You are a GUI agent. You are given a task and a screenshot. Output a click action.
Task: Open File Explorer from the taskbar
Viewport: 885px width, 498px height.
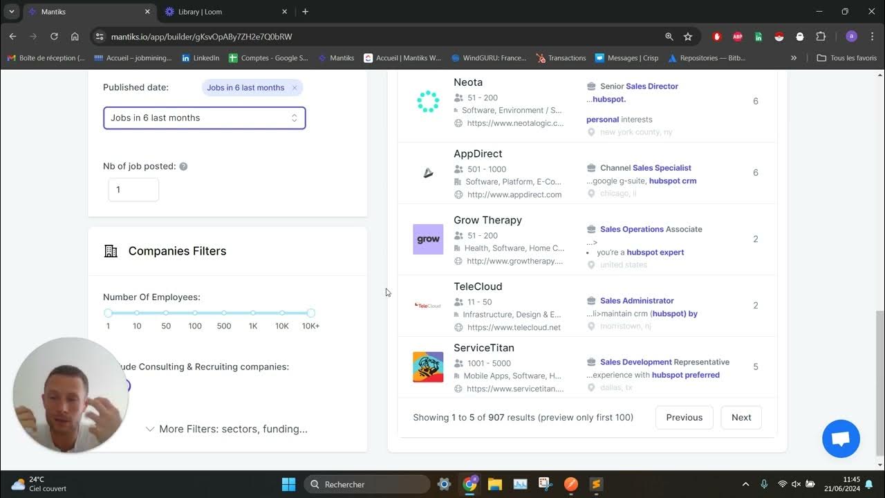[495, 484]
